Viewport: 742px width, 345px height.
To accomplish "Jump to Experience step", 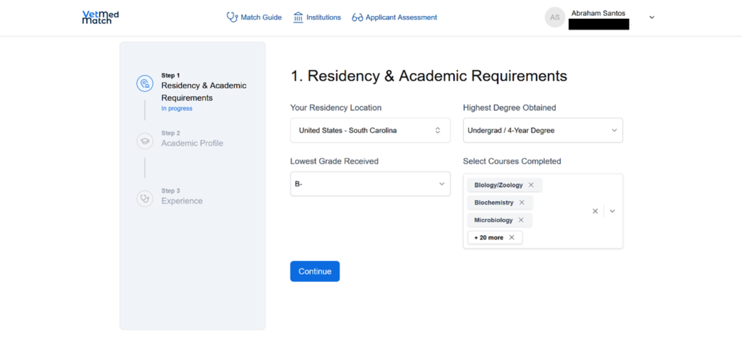I will point(182,201).
